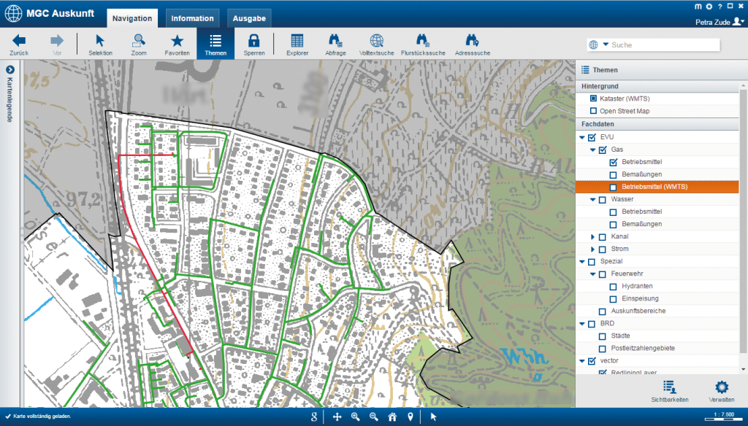Enable the Open Street Map background
The height and width of the screenshot is (426, 748).
(x=594, y=112)
